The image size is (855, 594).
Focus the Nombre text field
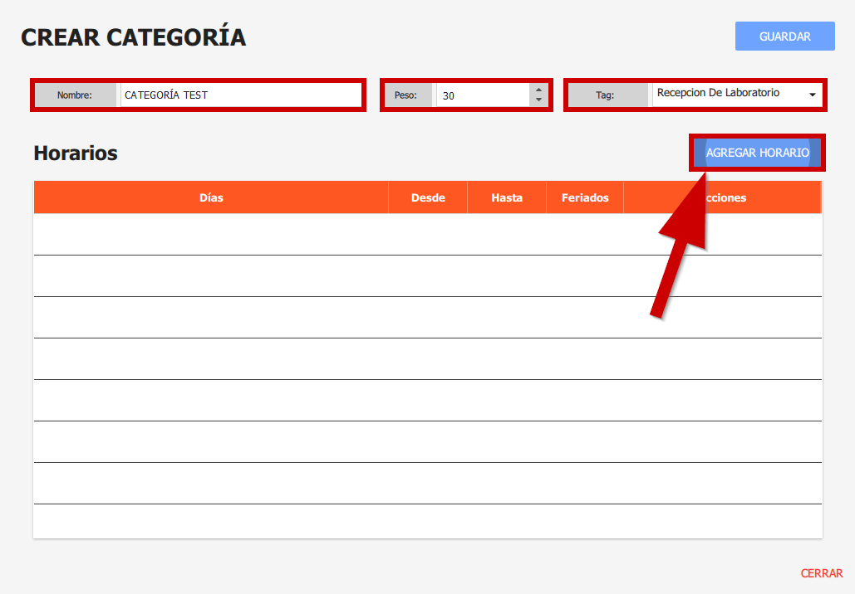click(240, 95)
